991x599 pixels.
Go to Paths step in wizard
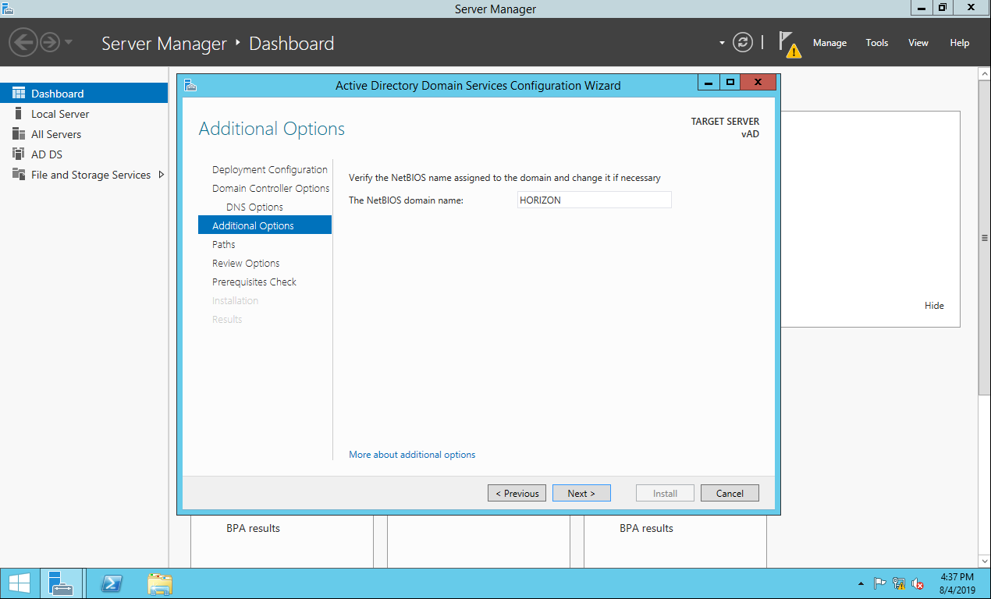click(x=223, y=244)
